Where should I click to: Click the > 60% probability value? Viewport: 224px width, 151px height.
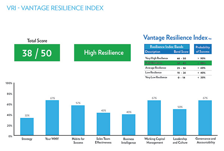202,68
